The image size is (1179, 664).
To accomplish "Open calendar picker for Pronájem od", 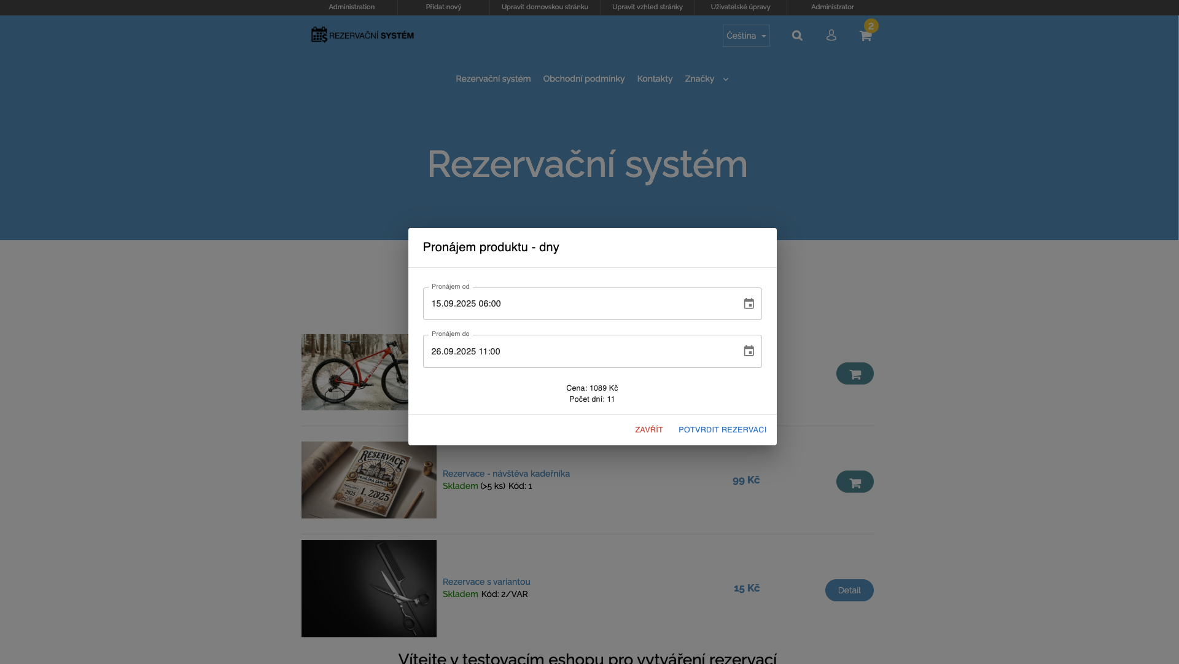I will click(x=749, y=304).
